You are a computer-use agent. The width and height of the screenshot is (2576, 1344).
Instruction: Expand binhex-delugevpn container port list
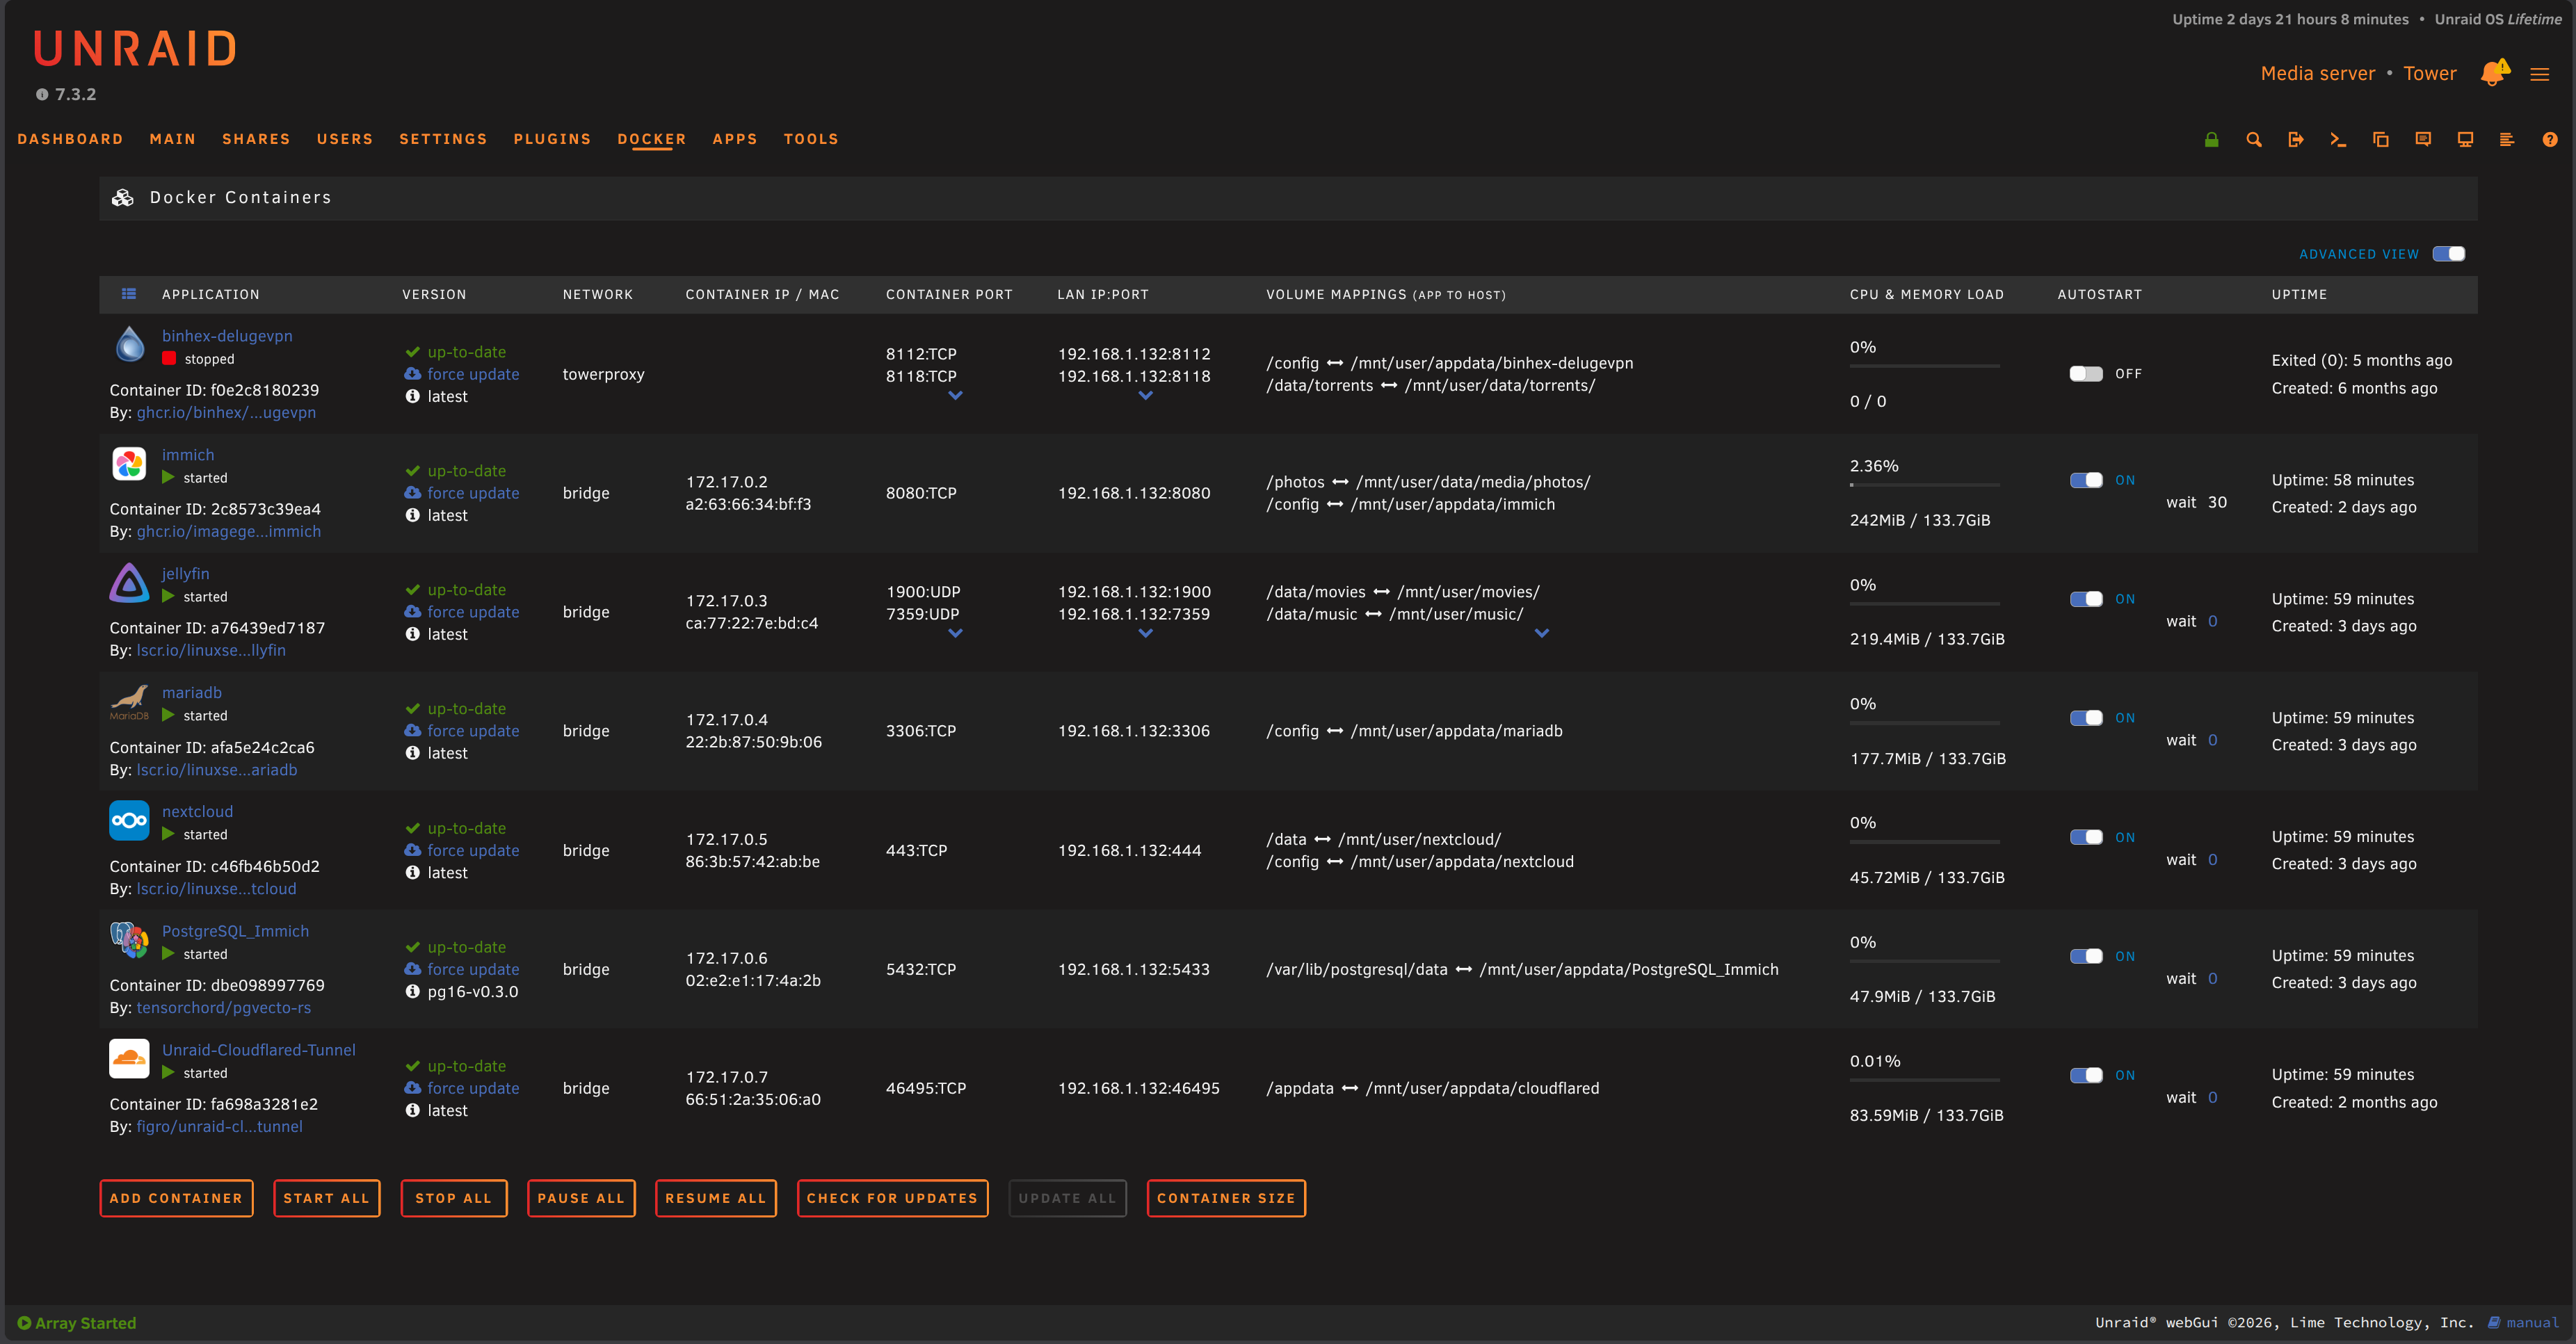[x=955, y=396]
